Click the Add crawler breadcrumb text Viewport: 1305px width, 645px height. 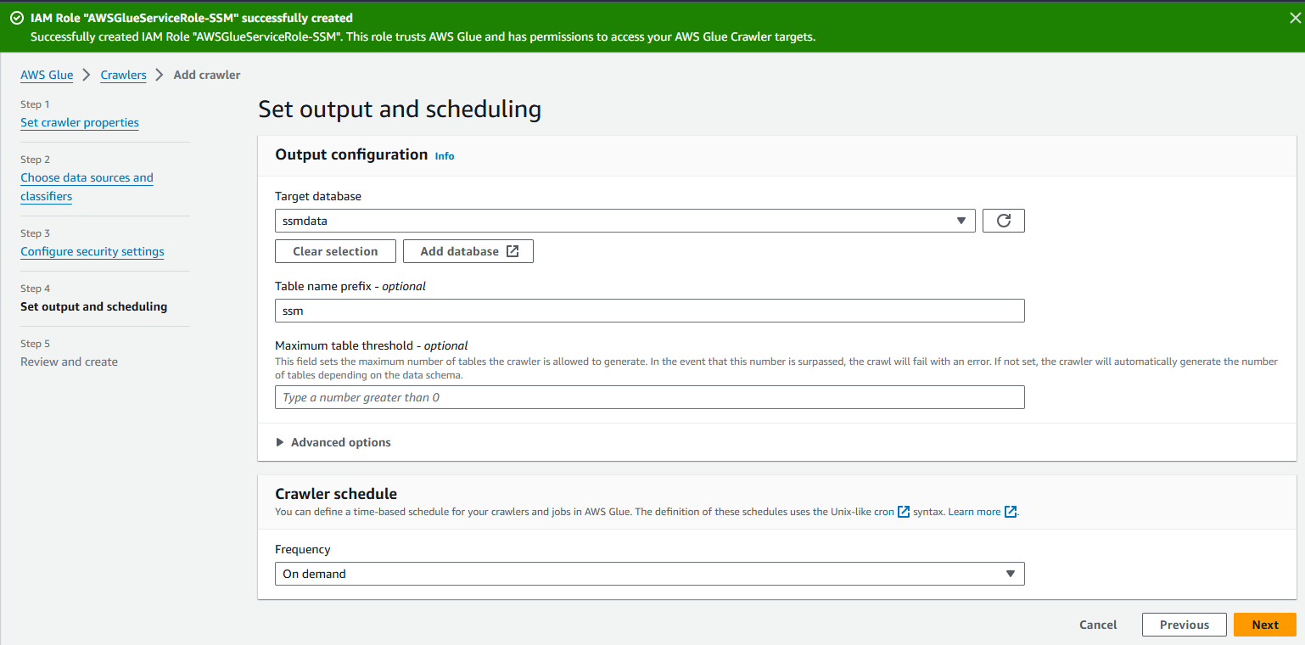coord(207,75)
